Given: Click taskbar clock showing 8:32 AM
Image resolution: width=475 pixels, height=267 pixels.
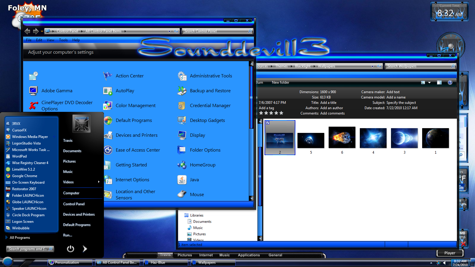Looking at the screenshot, I should point(460,263).
